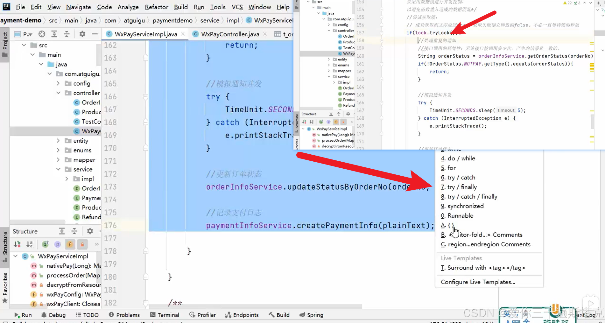Viewport: 605px width, 323px height.
Task: Toggle sort alphabetically in Structure panel
Action: tap(29, 244)
